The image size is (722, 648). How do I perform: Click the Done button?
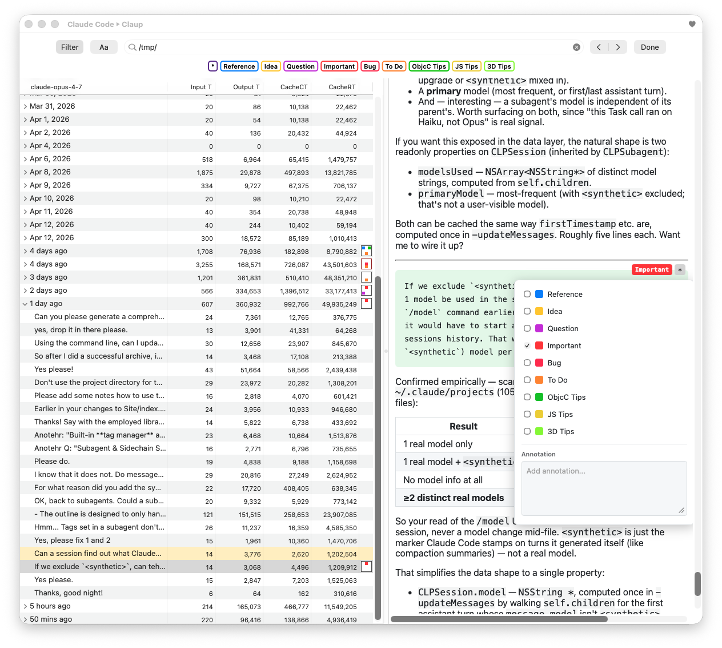[x=650, y=47]
